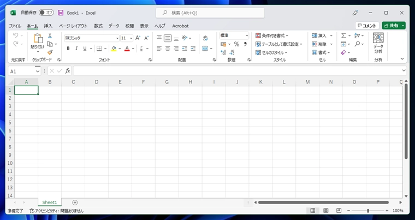Click the decrease decimal icon

tap(232, 52)
